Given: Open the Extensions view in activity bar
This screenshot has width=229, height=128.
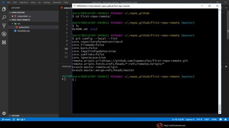Looking at the screenshot, I should point(4,42).
